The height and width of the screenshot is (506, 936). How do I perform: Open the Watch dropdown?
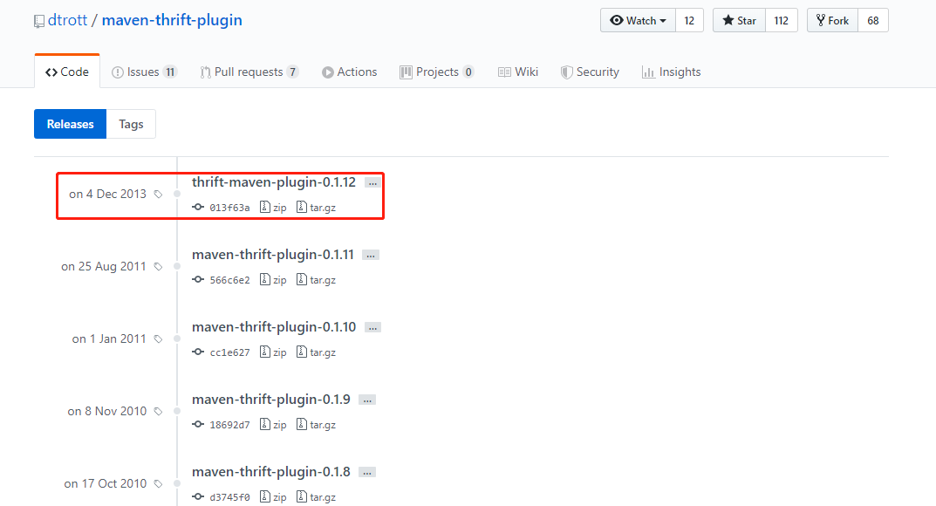point(639,20)
